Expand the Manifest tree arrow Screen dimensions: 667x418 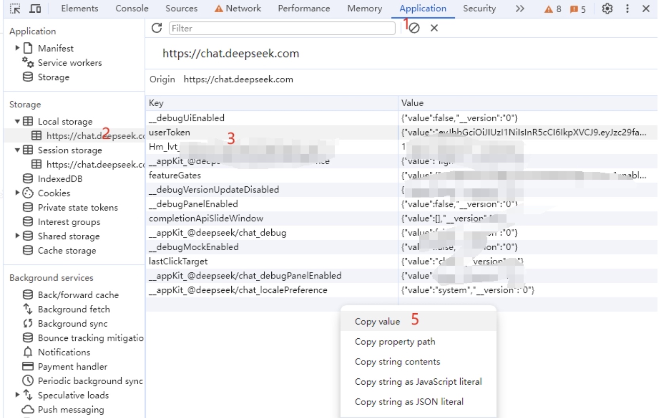pos(17,48)
